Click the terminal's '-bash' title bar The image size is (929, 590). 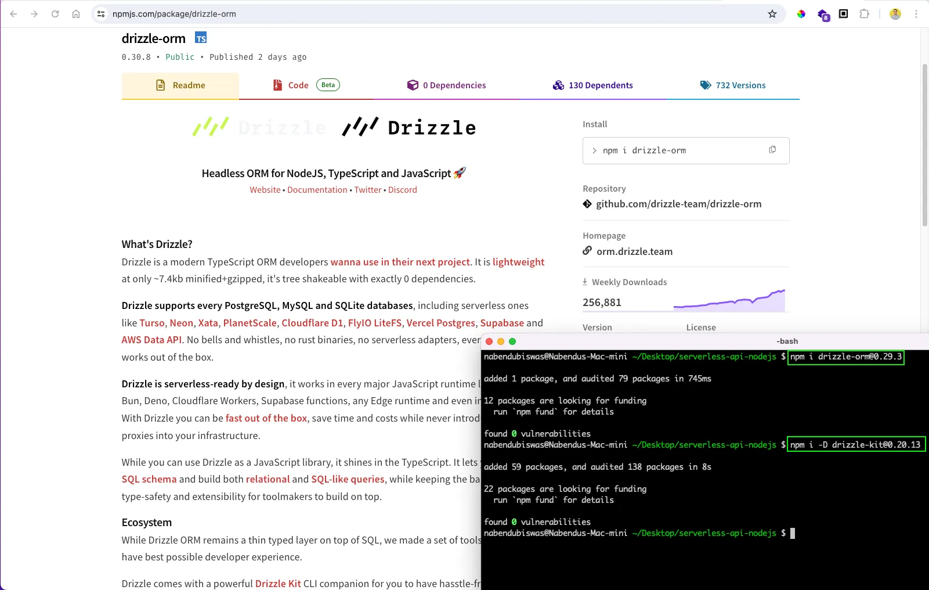point(787,341)
